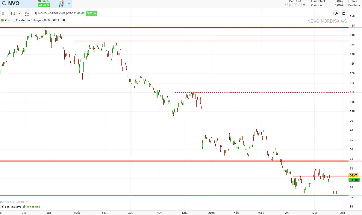
Task: Open the 1 J timeframe dropdown
Action: coord(15,14)
